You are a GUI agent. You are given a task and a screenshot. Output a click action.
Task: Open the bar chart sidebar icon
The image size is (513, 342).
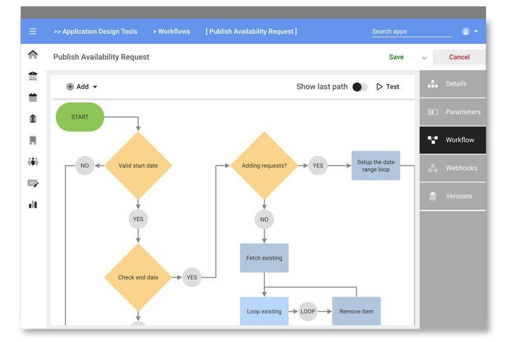coord(33,204)
